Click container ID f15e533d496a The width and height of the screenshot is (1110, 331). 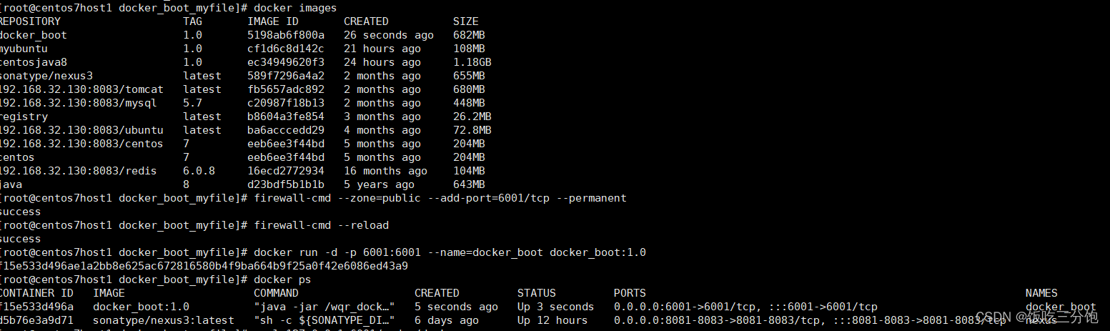coord(36,307)
